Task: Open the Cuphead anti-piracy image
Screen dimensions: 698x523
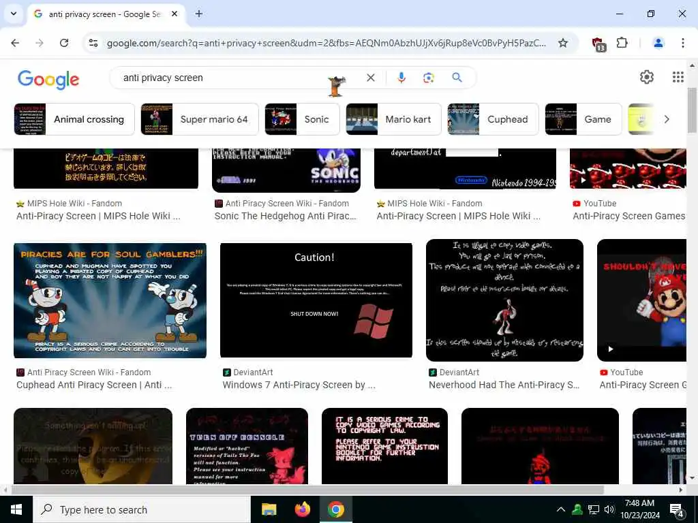Action: pyautogui.click(x=110, y=300)
